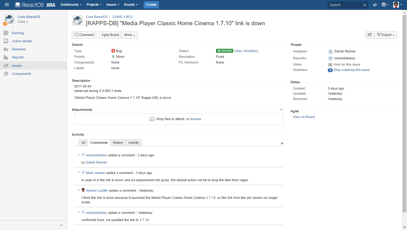Collapse the 'confirmed fixed' comment
Screen dimensions: 407x230
coord(79,213)
